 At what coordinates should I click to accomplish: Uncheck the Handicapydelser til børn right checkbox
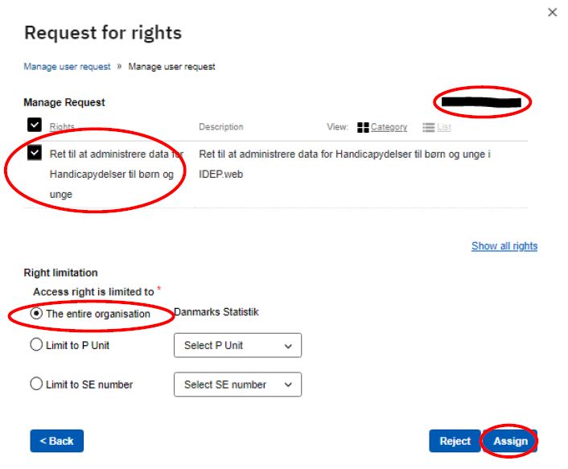(x=34, y=153)
